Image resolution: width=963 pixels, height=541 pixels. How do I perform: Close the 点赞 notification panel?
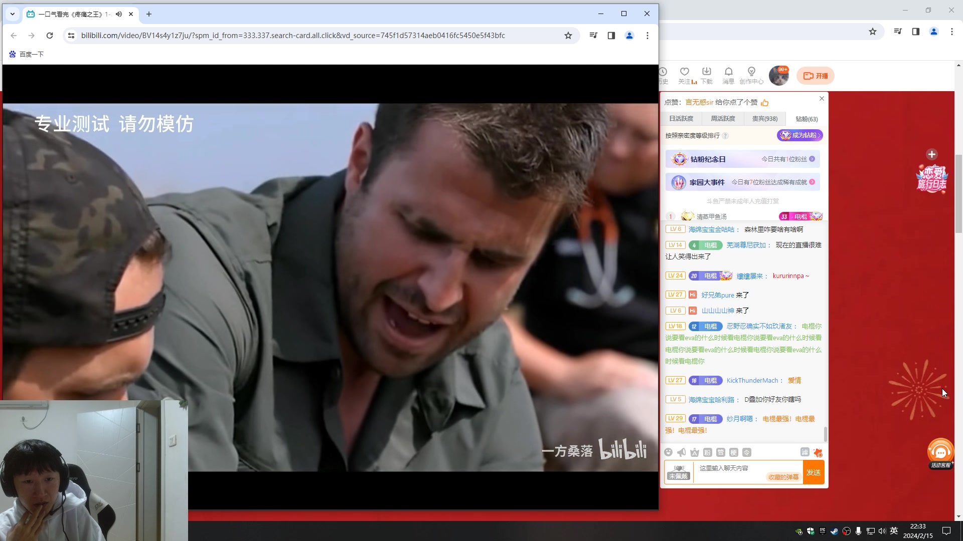[x=822, y=98]
